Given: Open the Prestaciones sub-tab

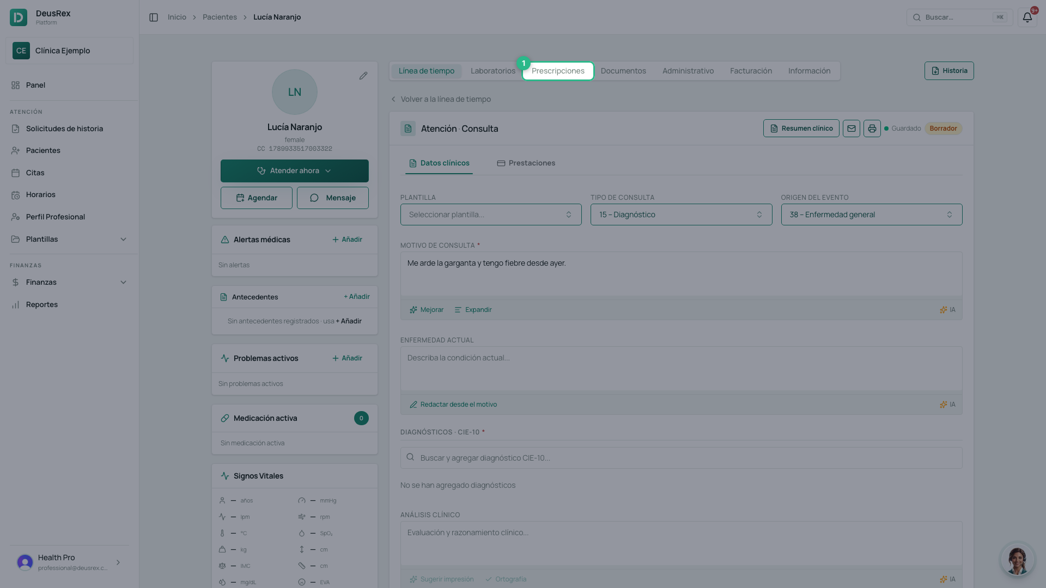Looking at the screenshot, I should (x=526, y=163).
